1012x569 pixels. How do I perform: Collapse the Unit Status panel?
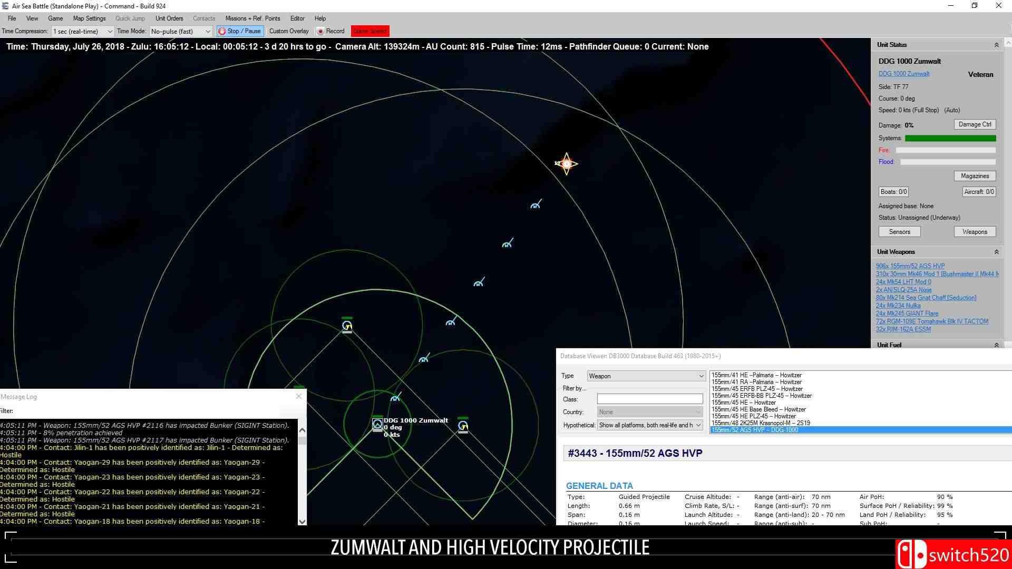[x=996, y=45]
